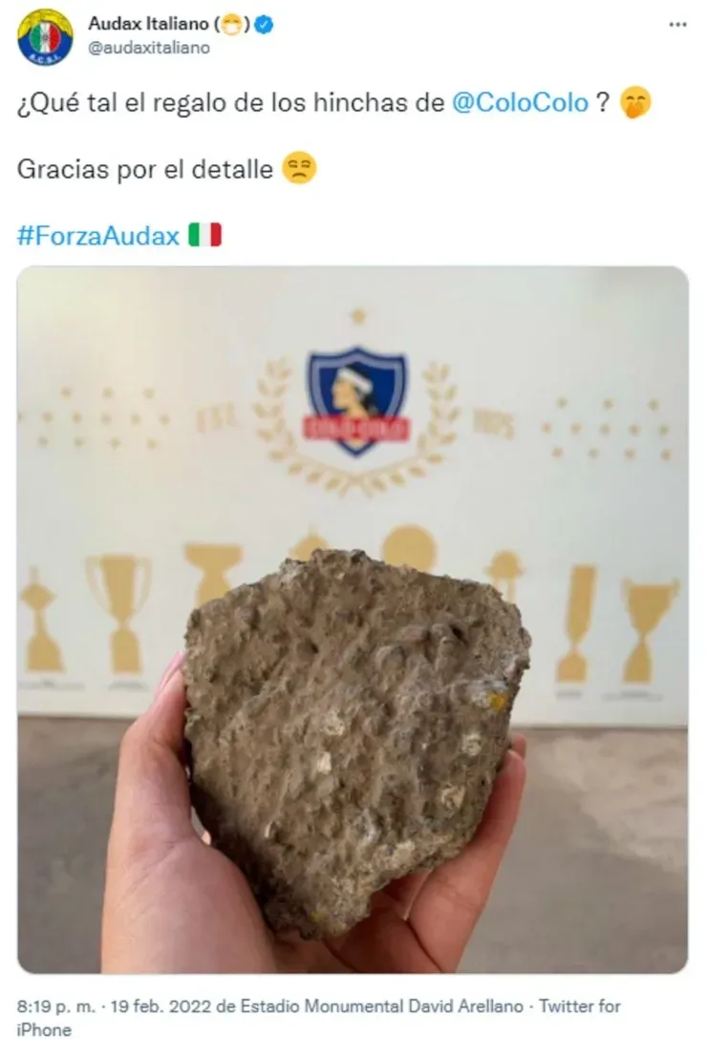Click the Gracias por el detalle text
707x1039 pixels.
click(x=144, y=169)
